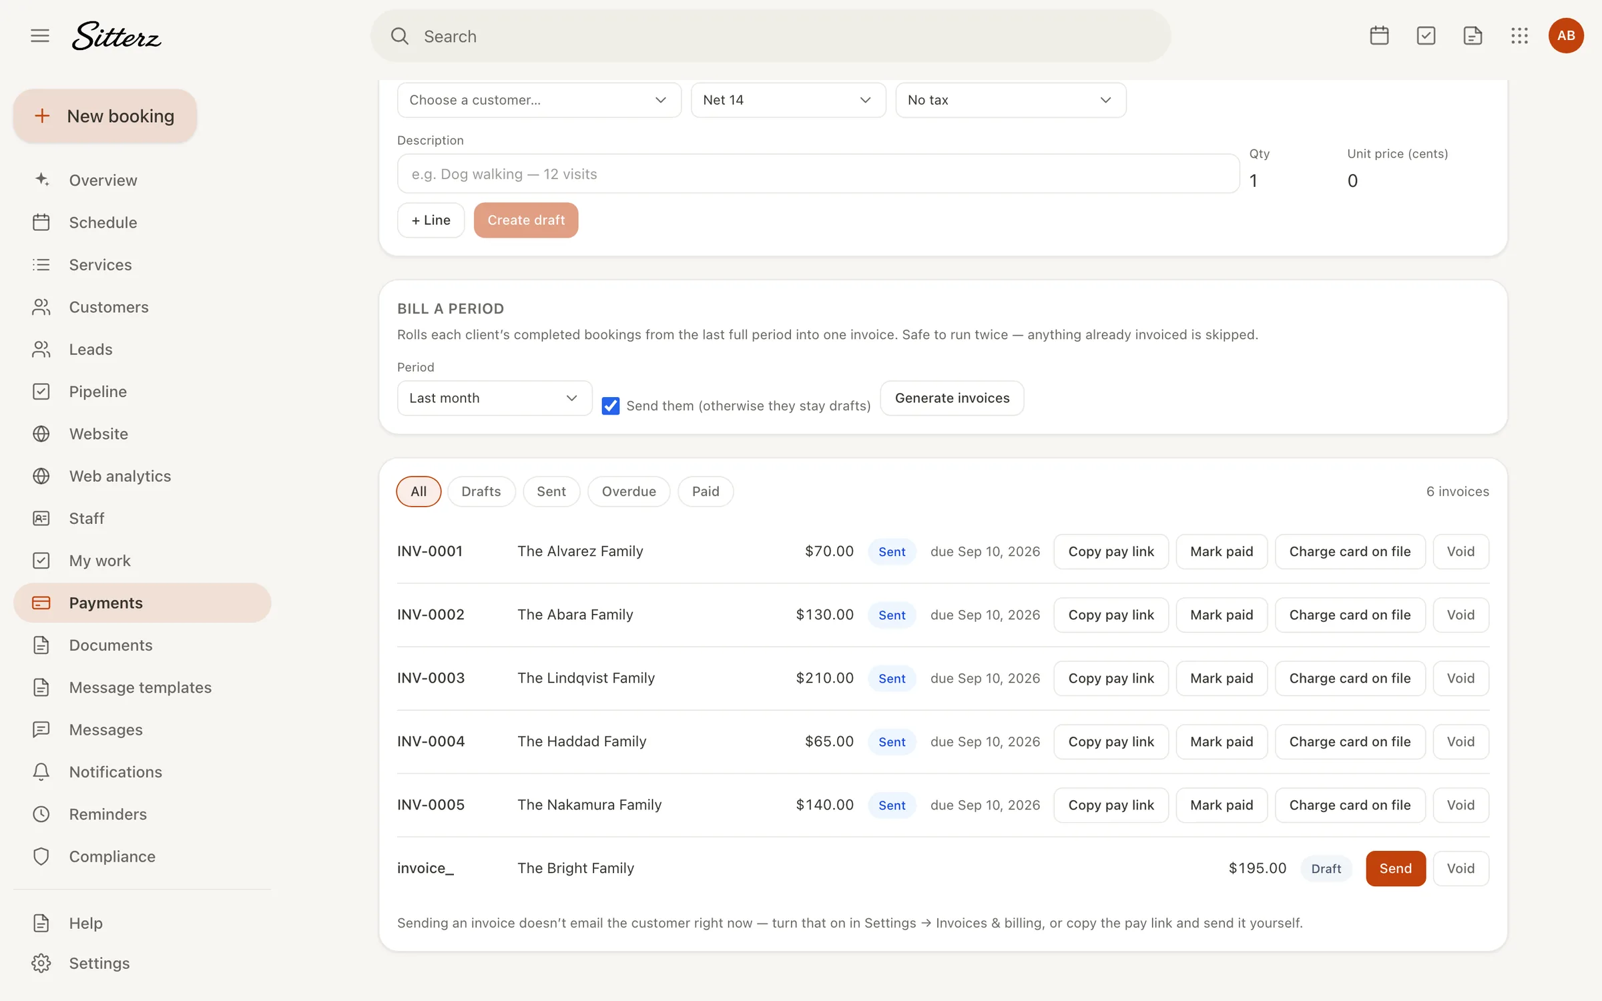Click the INV-0003 invoice number
Image resolution: width=1602 pixels, height=1001 pixels.
pos(431,678)
